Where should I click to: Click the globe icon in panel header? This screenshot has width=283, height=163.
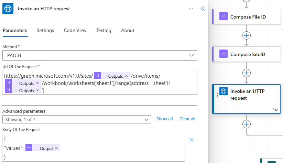[8, 9]
